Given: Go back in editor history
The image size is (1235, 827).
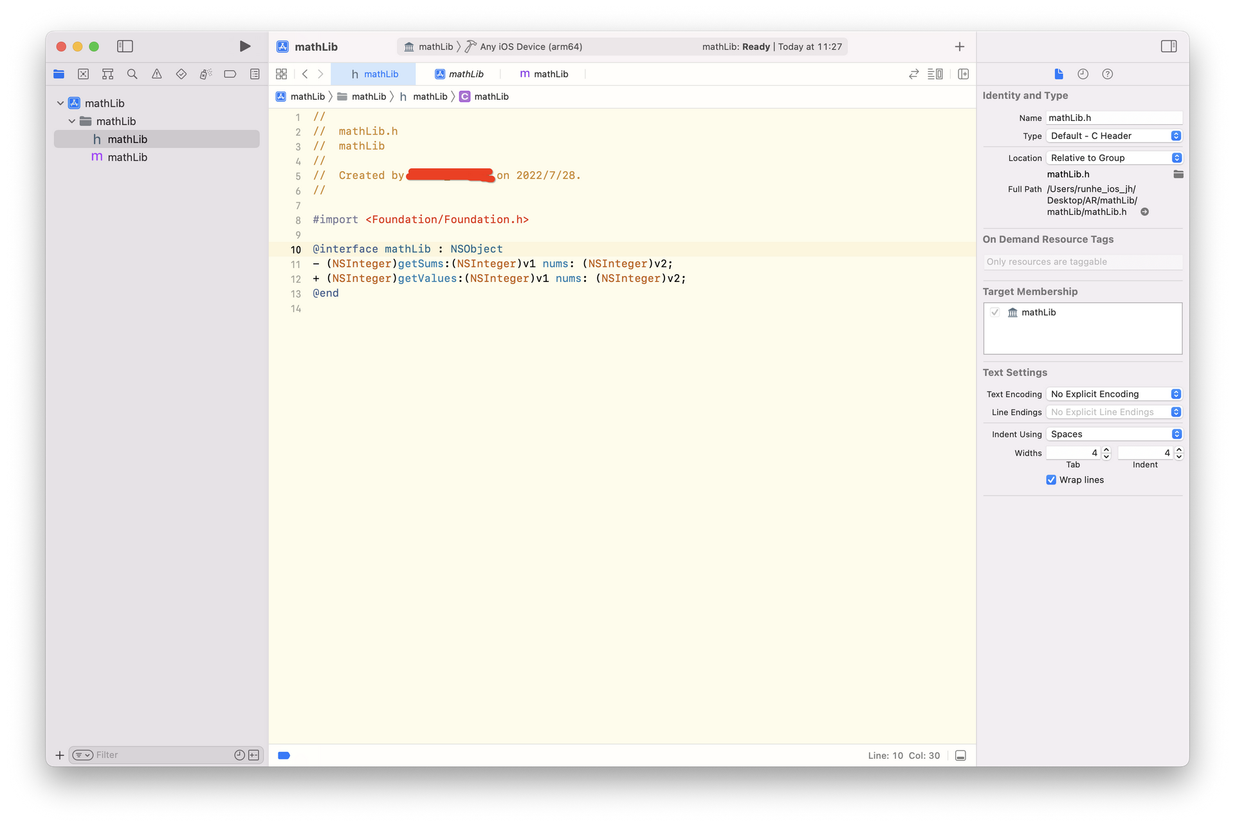Looking at the screenshot, I should (305, 74).
